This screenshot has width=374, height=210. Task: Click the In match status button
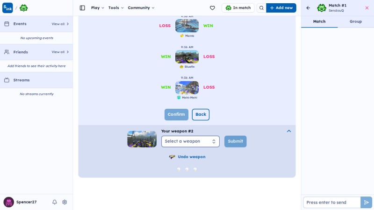coord(238,8)
